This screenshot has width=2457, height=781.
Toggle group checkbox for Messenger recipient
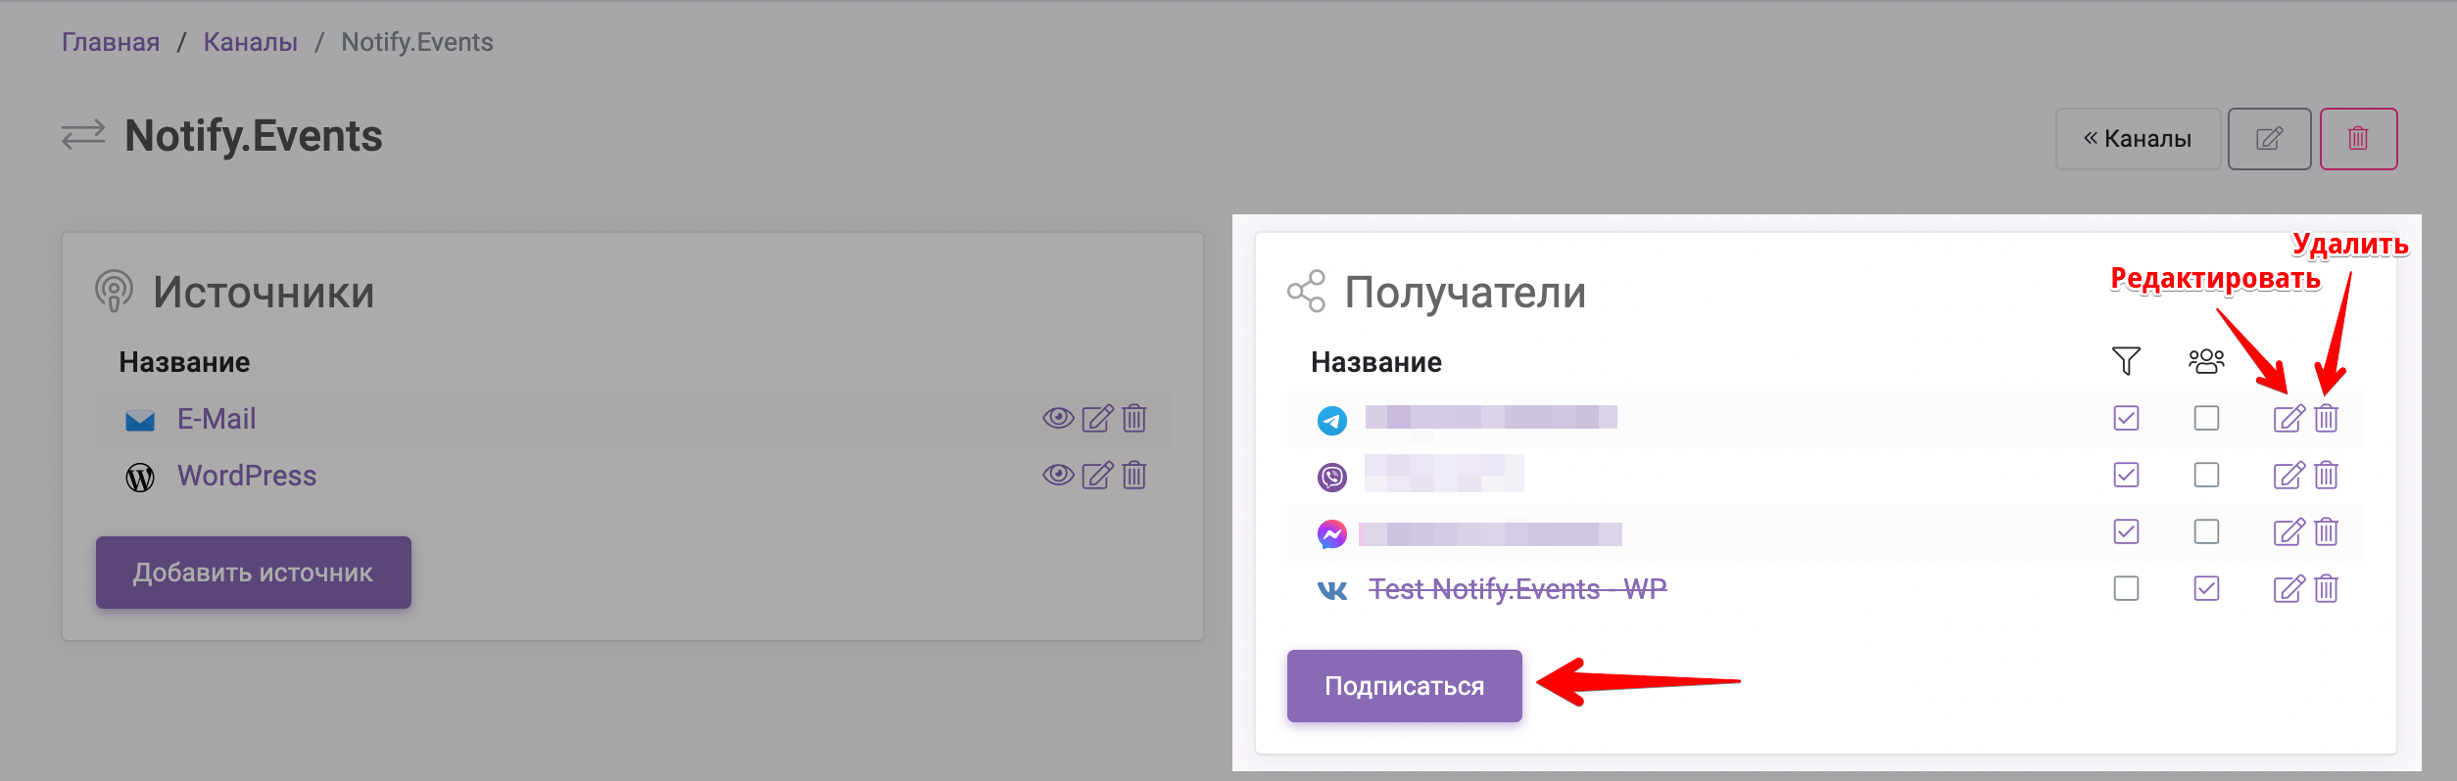tap(2206, 531)
